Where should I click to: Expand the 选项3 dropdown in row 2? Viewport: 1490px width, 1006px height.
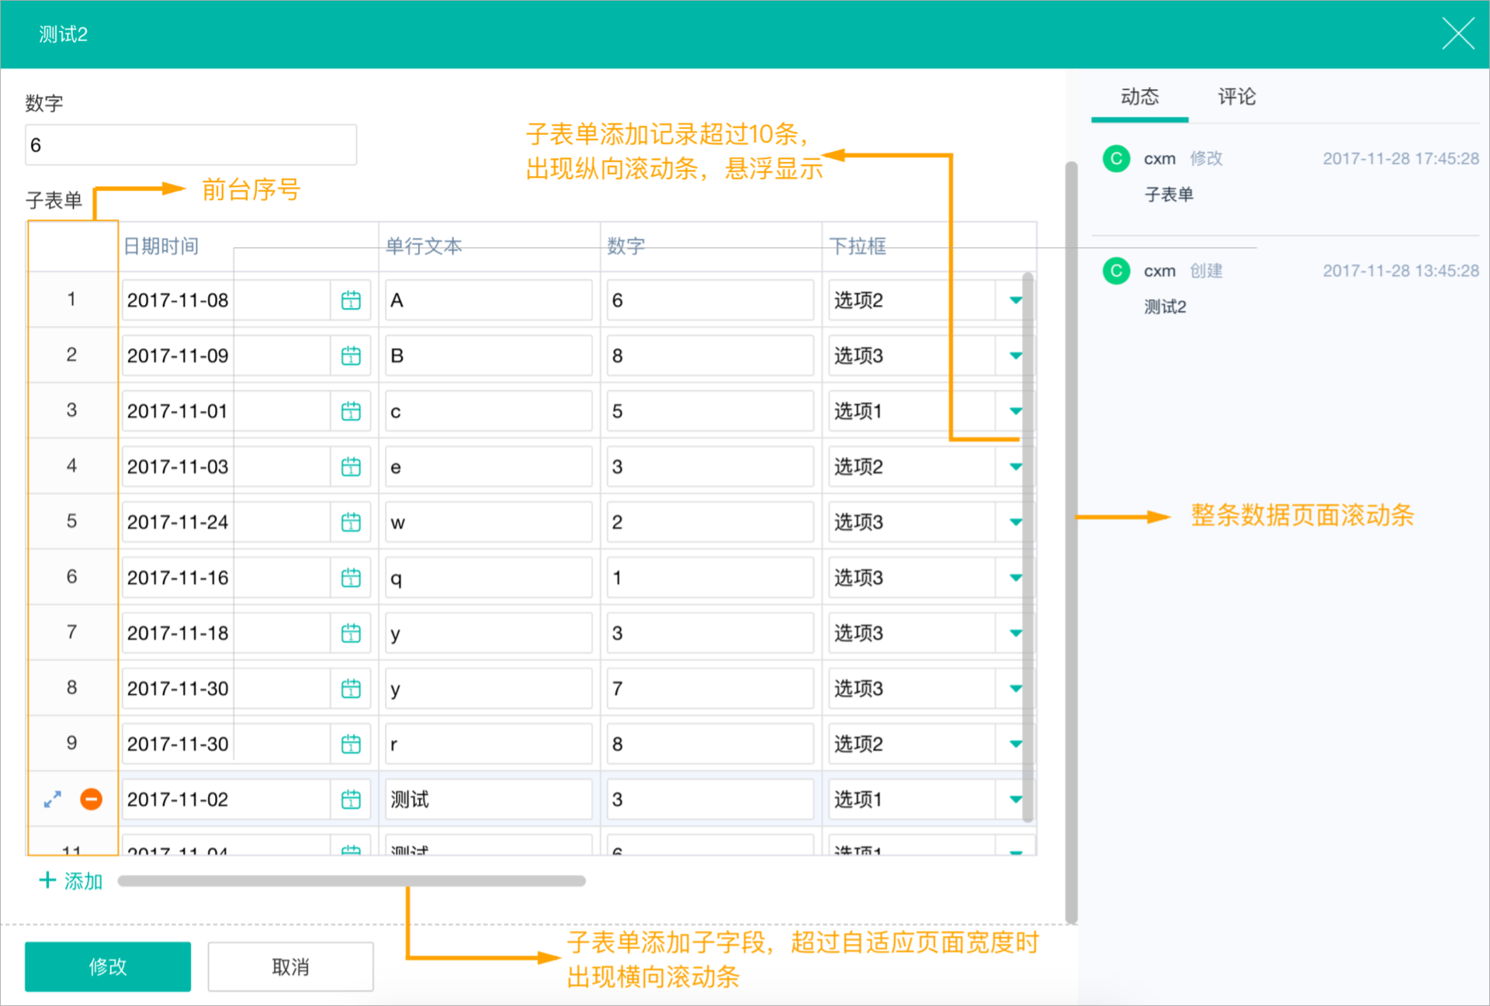click(x=1014, y=356)
